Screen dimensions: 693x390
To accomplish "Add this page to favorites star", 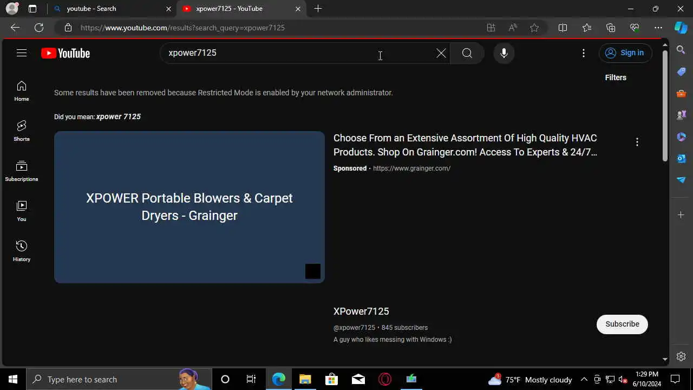I will [534, 28].
